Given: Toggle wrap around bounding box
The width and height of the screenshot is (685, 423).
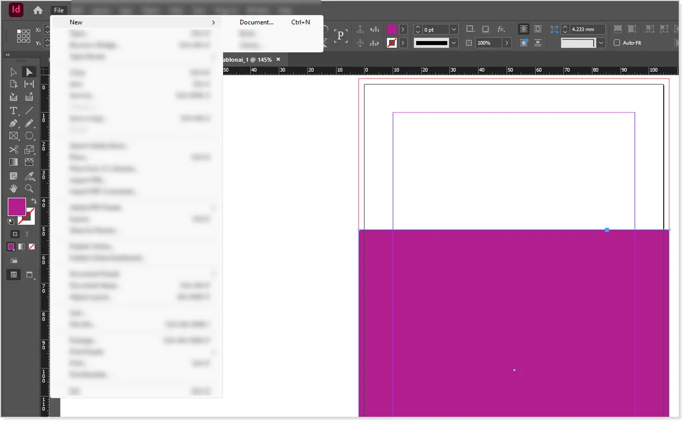Looking at the screenshot, I should point(538,29).
